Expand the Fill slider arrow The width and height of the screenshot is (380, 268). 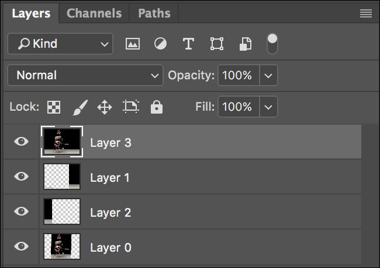[268, 107]
